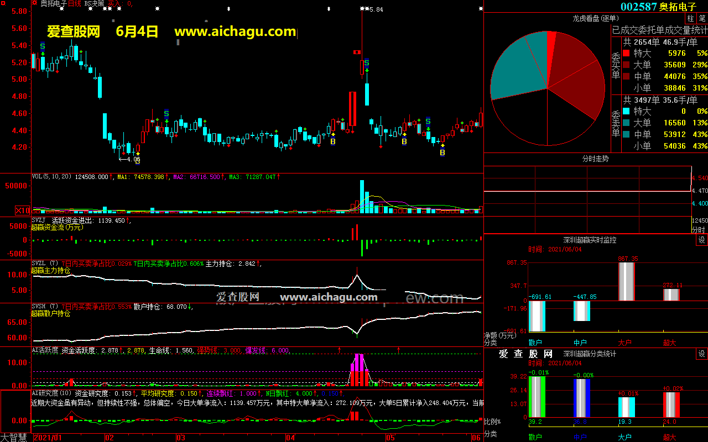708x442 pixels.
Task: Click the 5.84 high price label
Action: (376, 9)
